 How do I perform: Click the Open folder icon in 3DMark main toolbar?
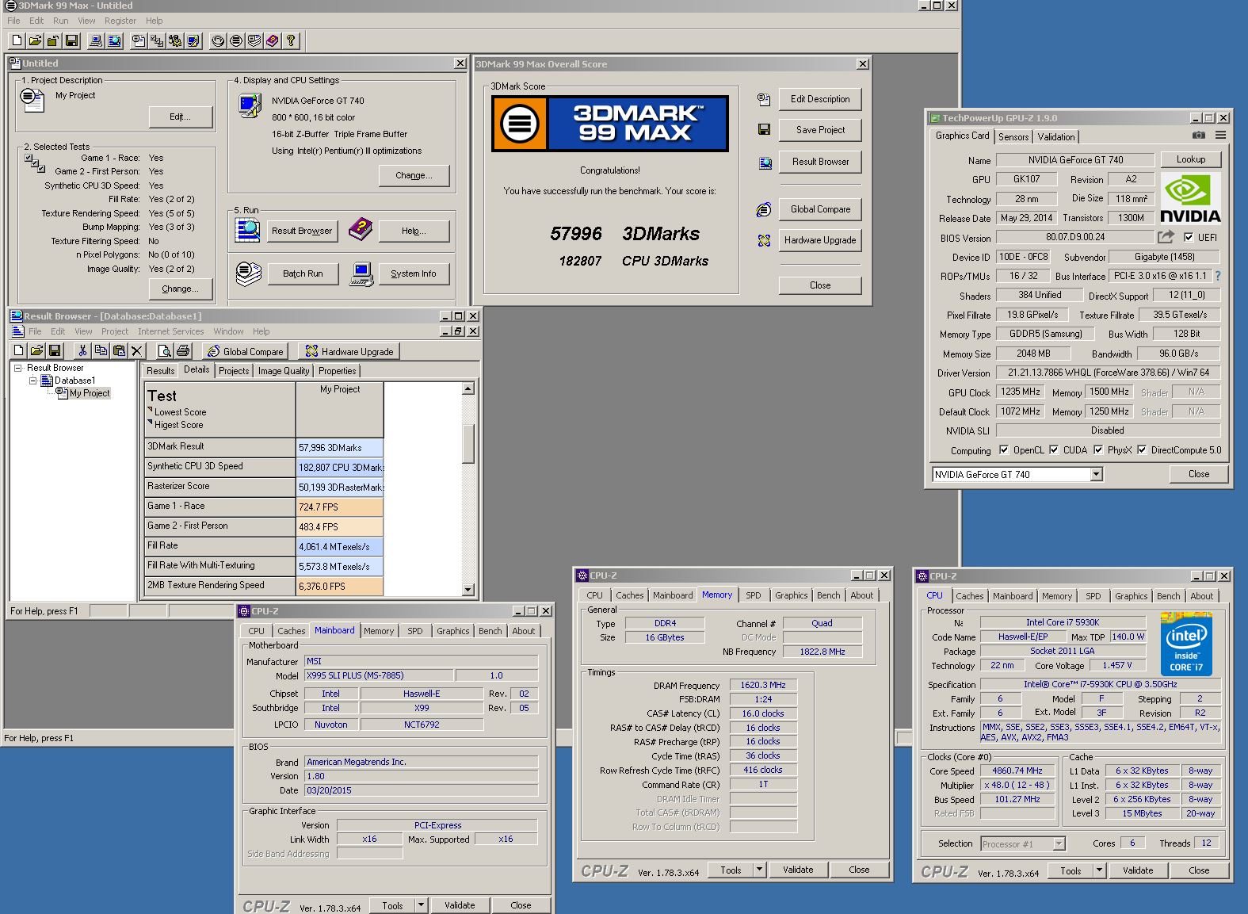(x=35, y=40)
